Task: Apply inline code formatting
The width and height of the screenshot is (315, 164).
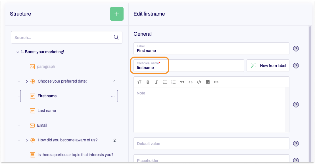Action: pos(191,82)
